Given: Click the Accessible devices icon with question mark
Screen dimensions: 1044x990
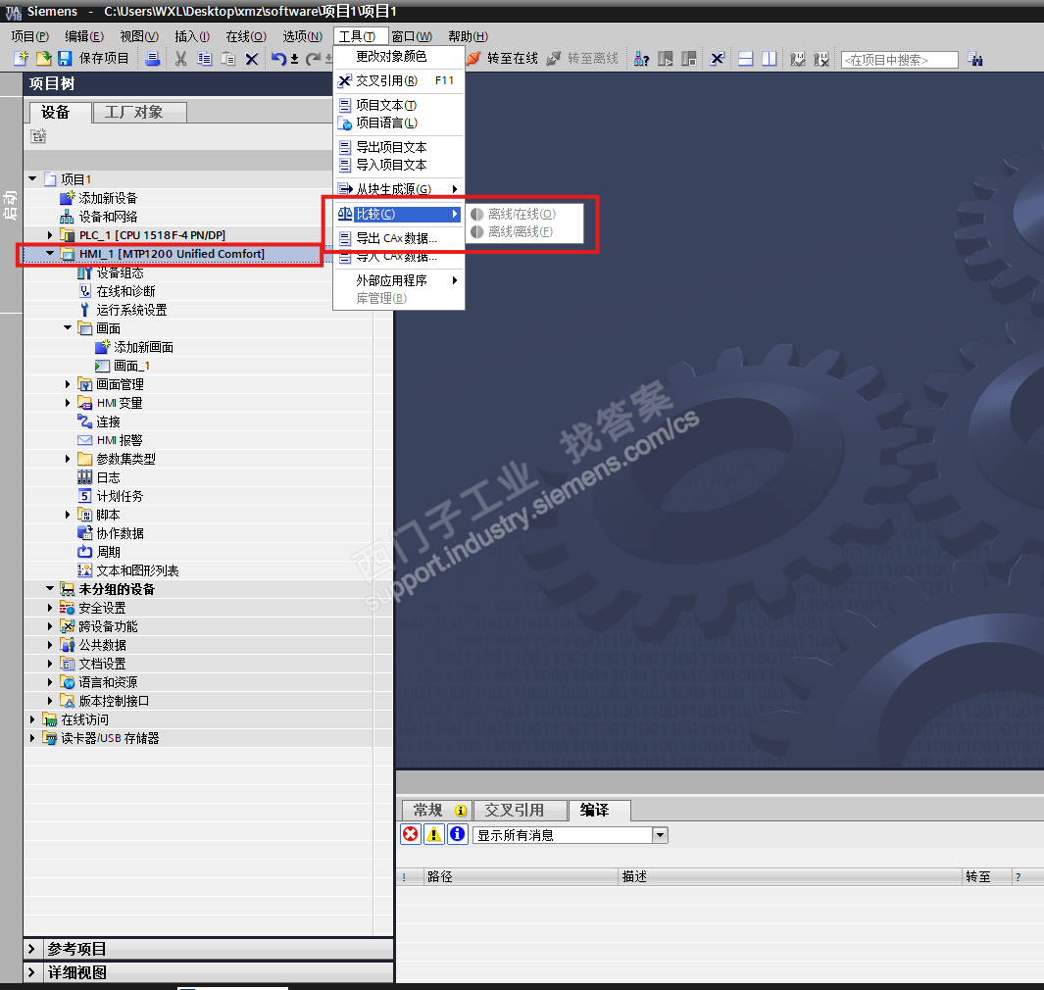Looking at the screenshot, I should coord(641,59).
